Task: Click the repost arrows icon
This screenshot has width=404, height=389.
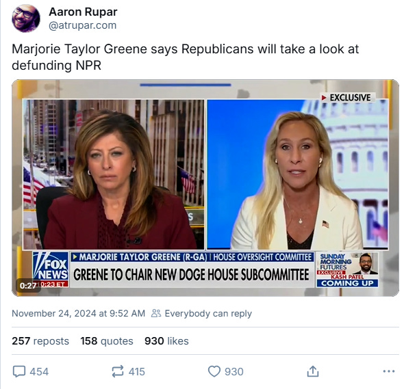Action: click(x=118, y=371)
